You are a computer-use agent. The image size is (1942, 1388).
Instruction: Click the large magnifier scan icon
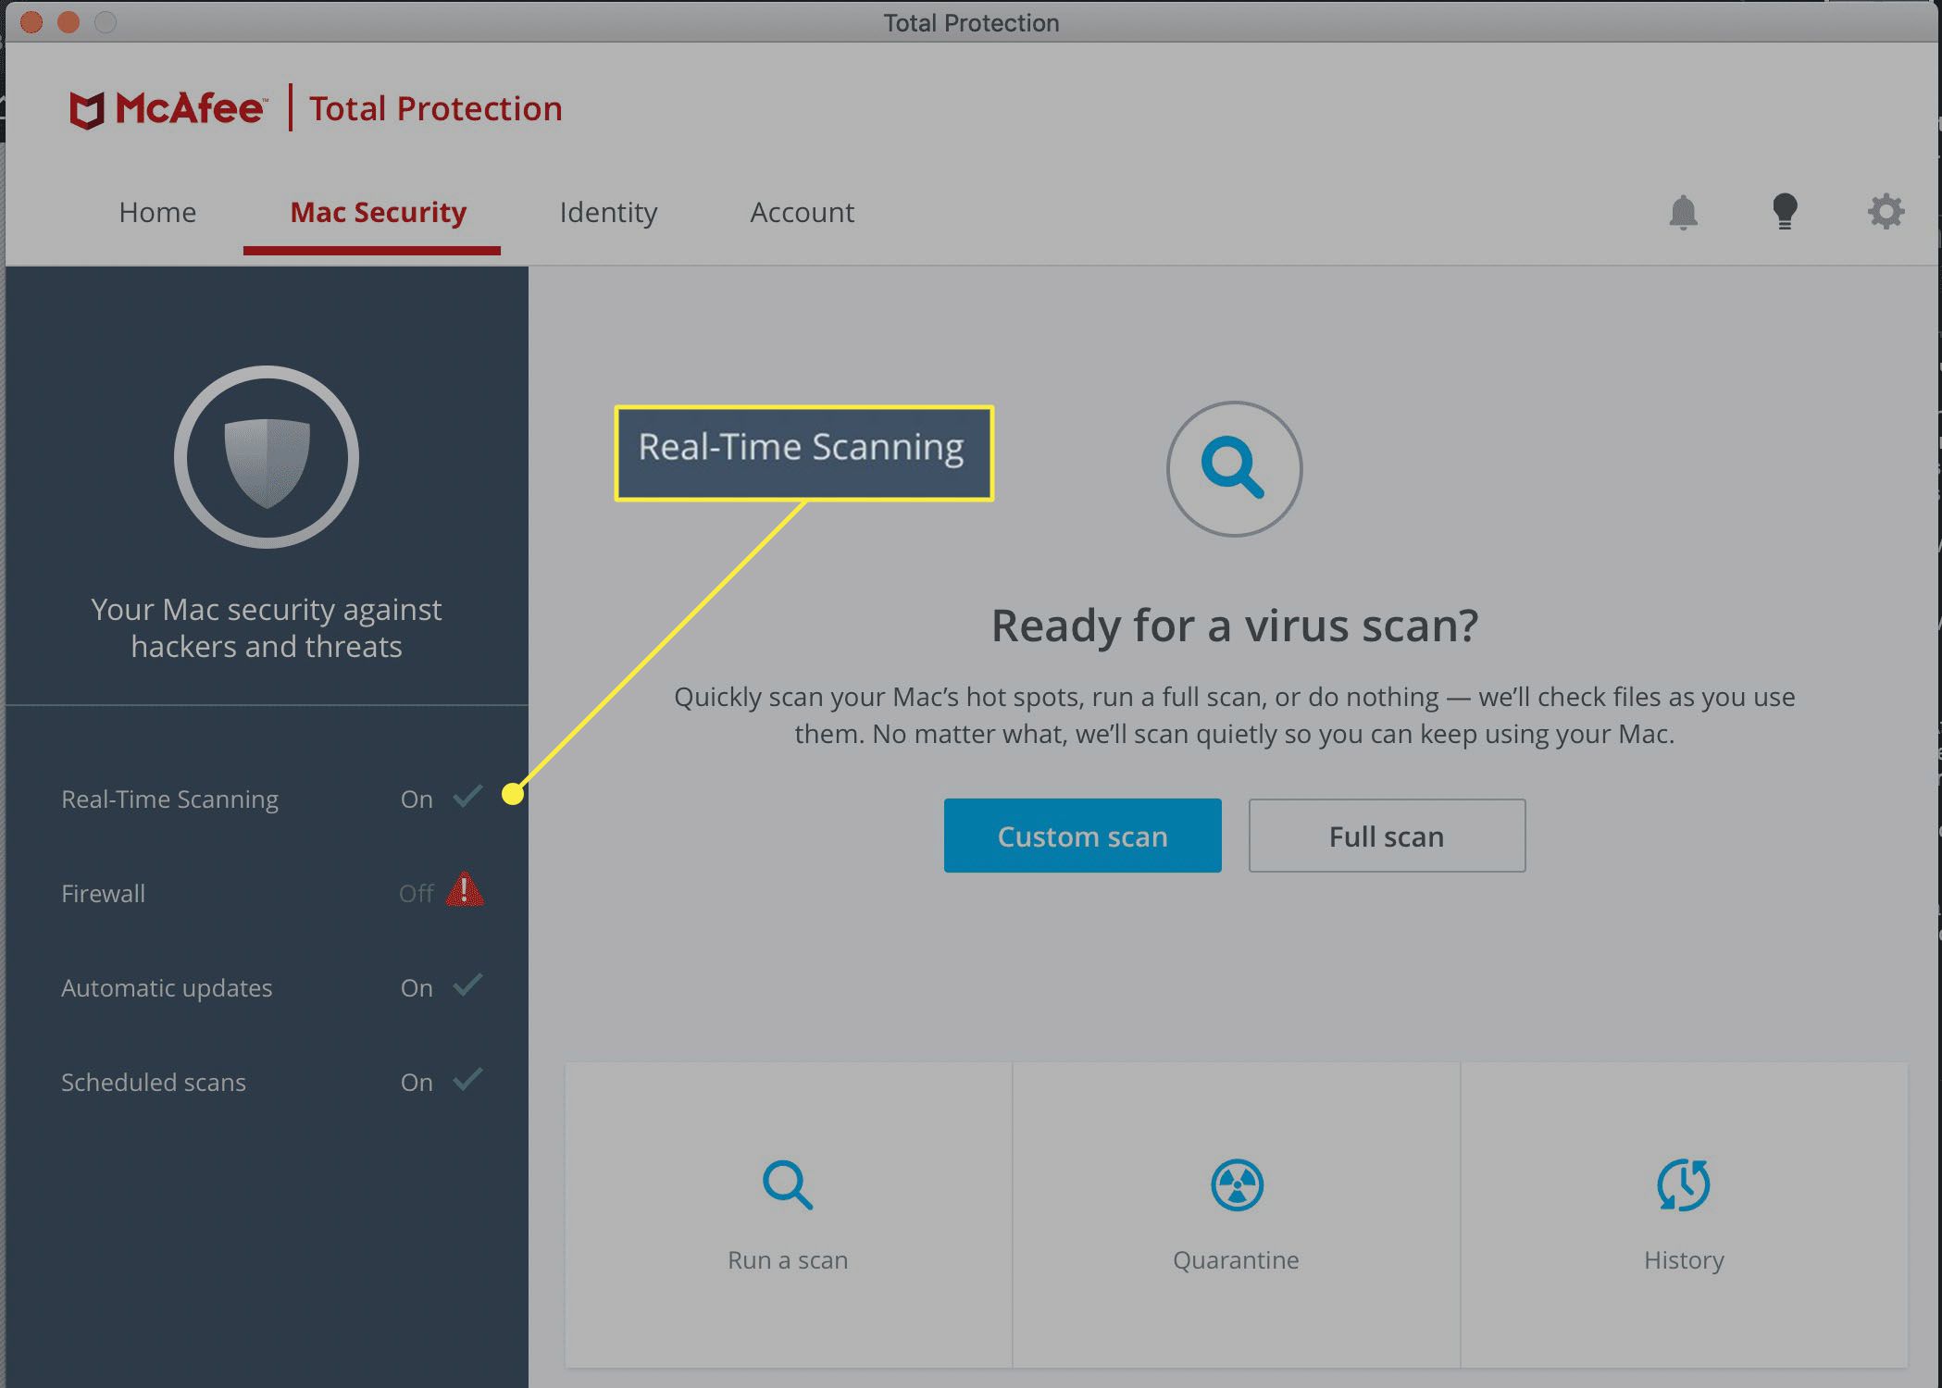coord(1233,468)
